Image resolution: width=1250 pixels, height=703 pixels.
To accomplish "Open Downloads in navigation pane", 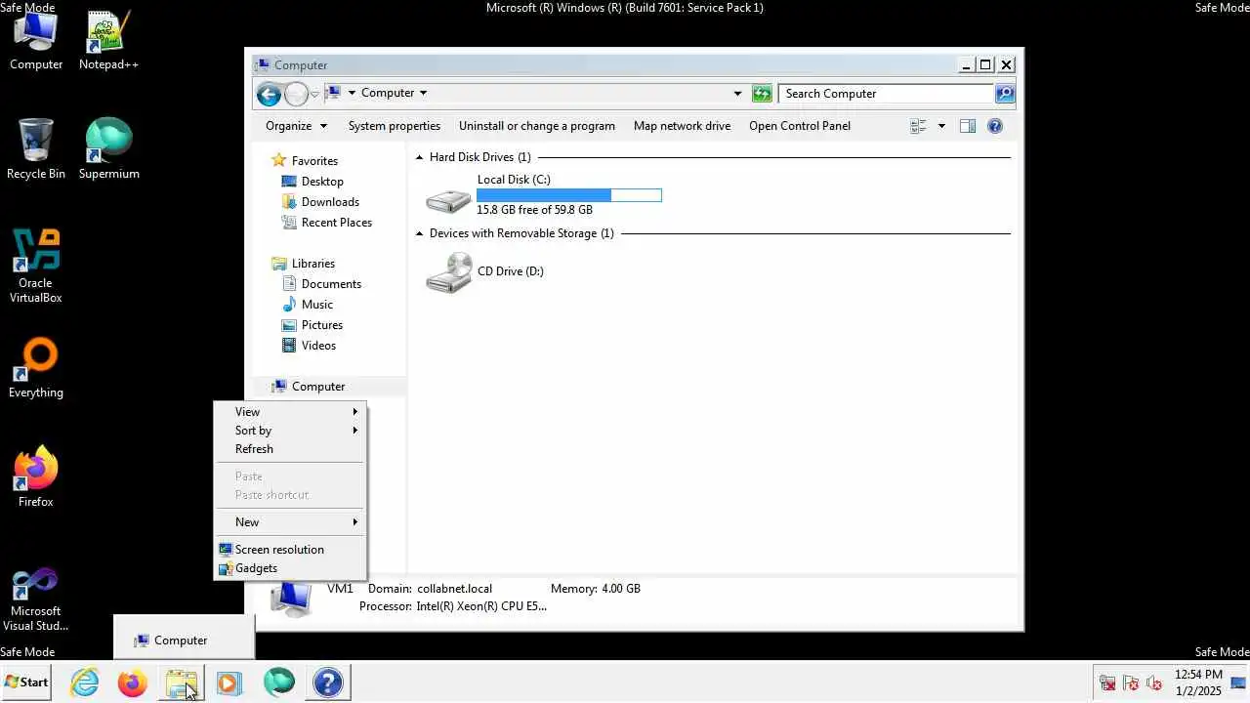I will (x=320, y=202).
